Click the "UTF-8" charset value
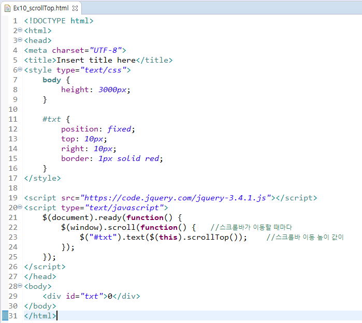This screenshot has height=323, width=362. click(x=106, y=50)
